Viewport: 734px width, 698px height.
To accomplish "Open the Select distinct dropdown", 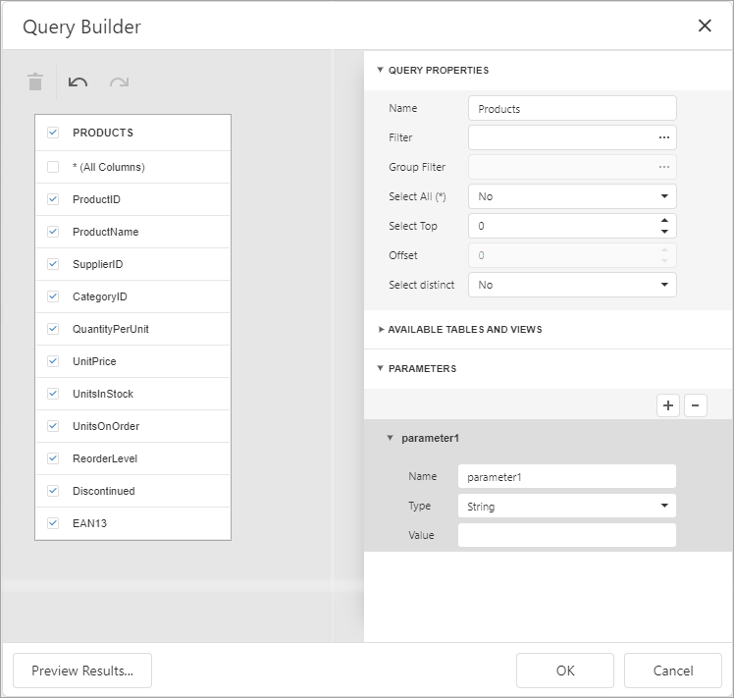I will [572, 285].
